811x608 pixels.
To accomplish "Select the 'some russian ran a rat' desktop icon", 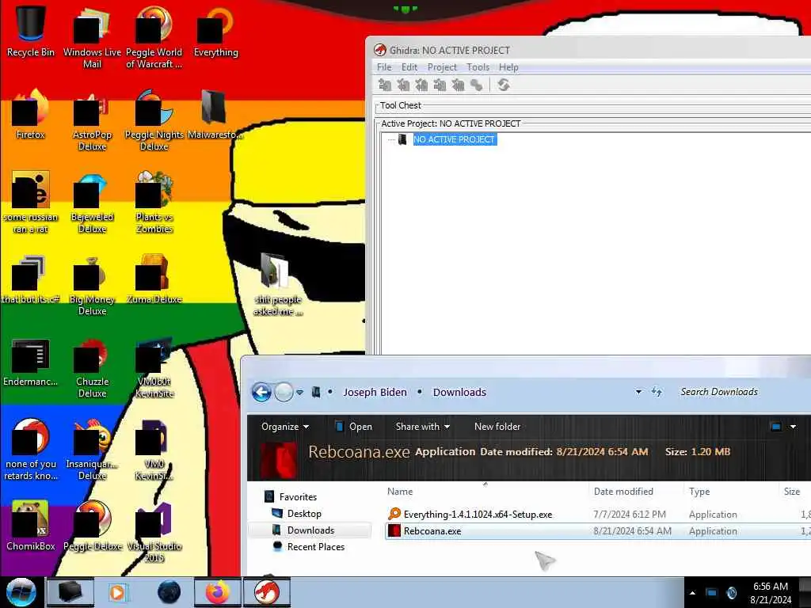I will (x=31, y=202).
